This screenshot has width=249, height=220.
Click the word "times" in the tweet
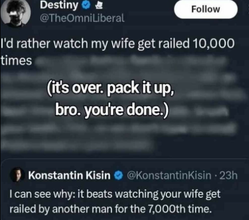[x=16, y=61]
